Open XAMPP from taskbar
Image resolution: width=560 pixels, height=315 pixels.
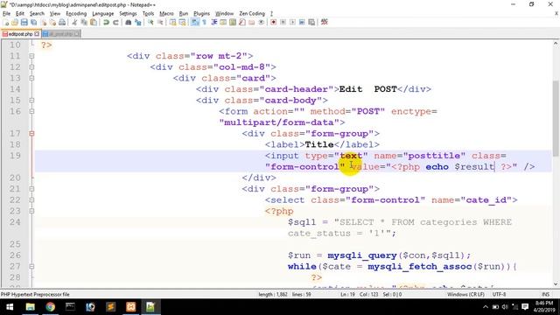point(130,307)
